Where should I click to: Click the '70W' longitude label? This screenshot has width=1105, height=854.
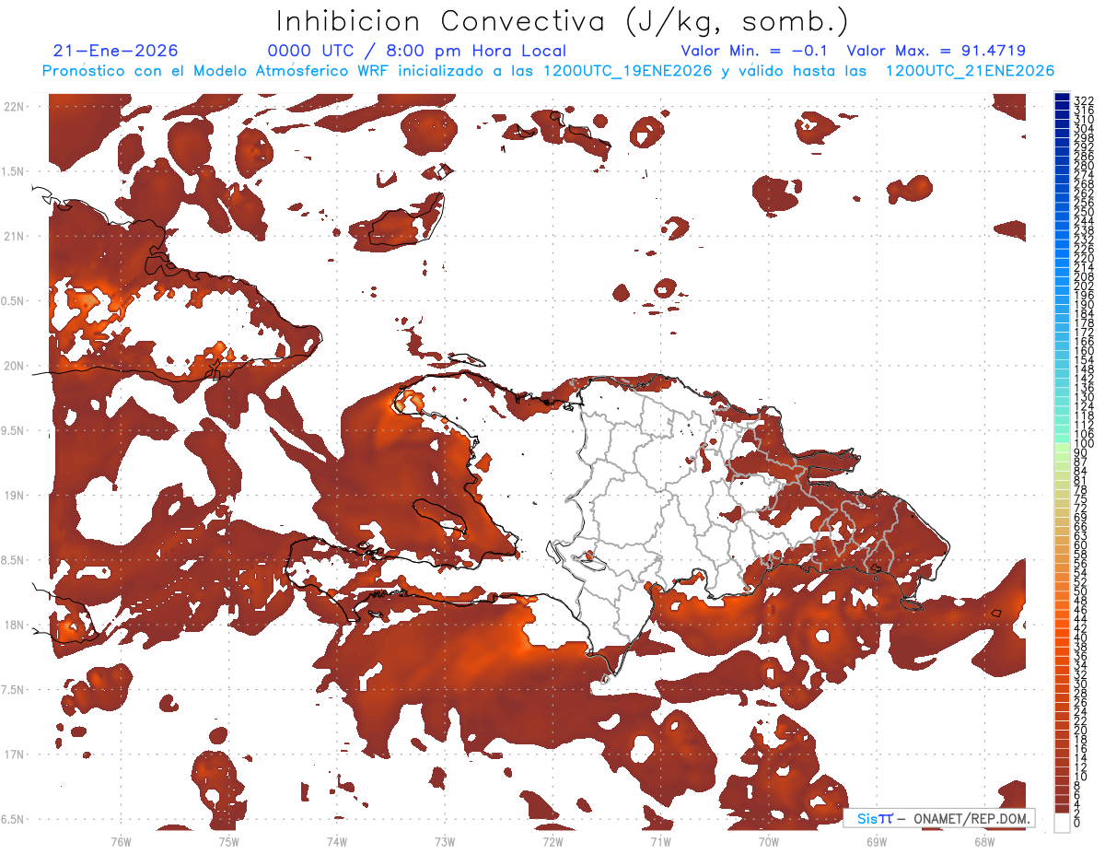[x=768, y=841]
